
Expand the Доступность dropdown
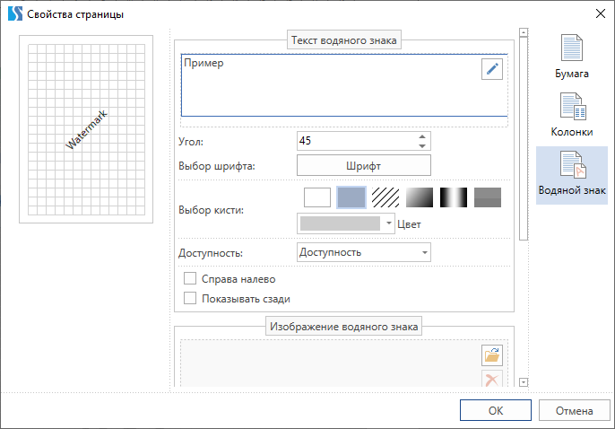[363, 252]
